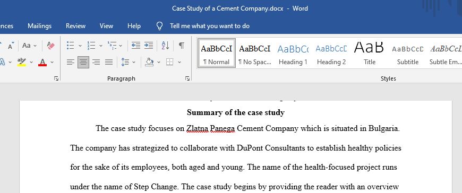This screenshot has height=193, width=462.
Task: Open the Mailings tab
Action: tap(39, 26)
